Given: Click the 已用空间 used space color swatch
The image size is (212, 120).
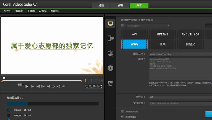Looking at the screenshot, I should coord(9,110).
